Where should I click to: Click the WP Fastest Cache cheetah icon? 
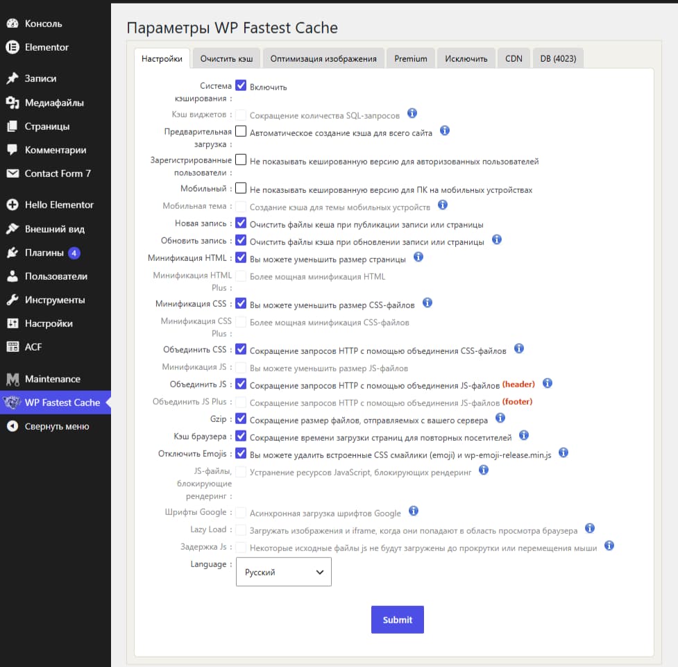pos(12,403)
